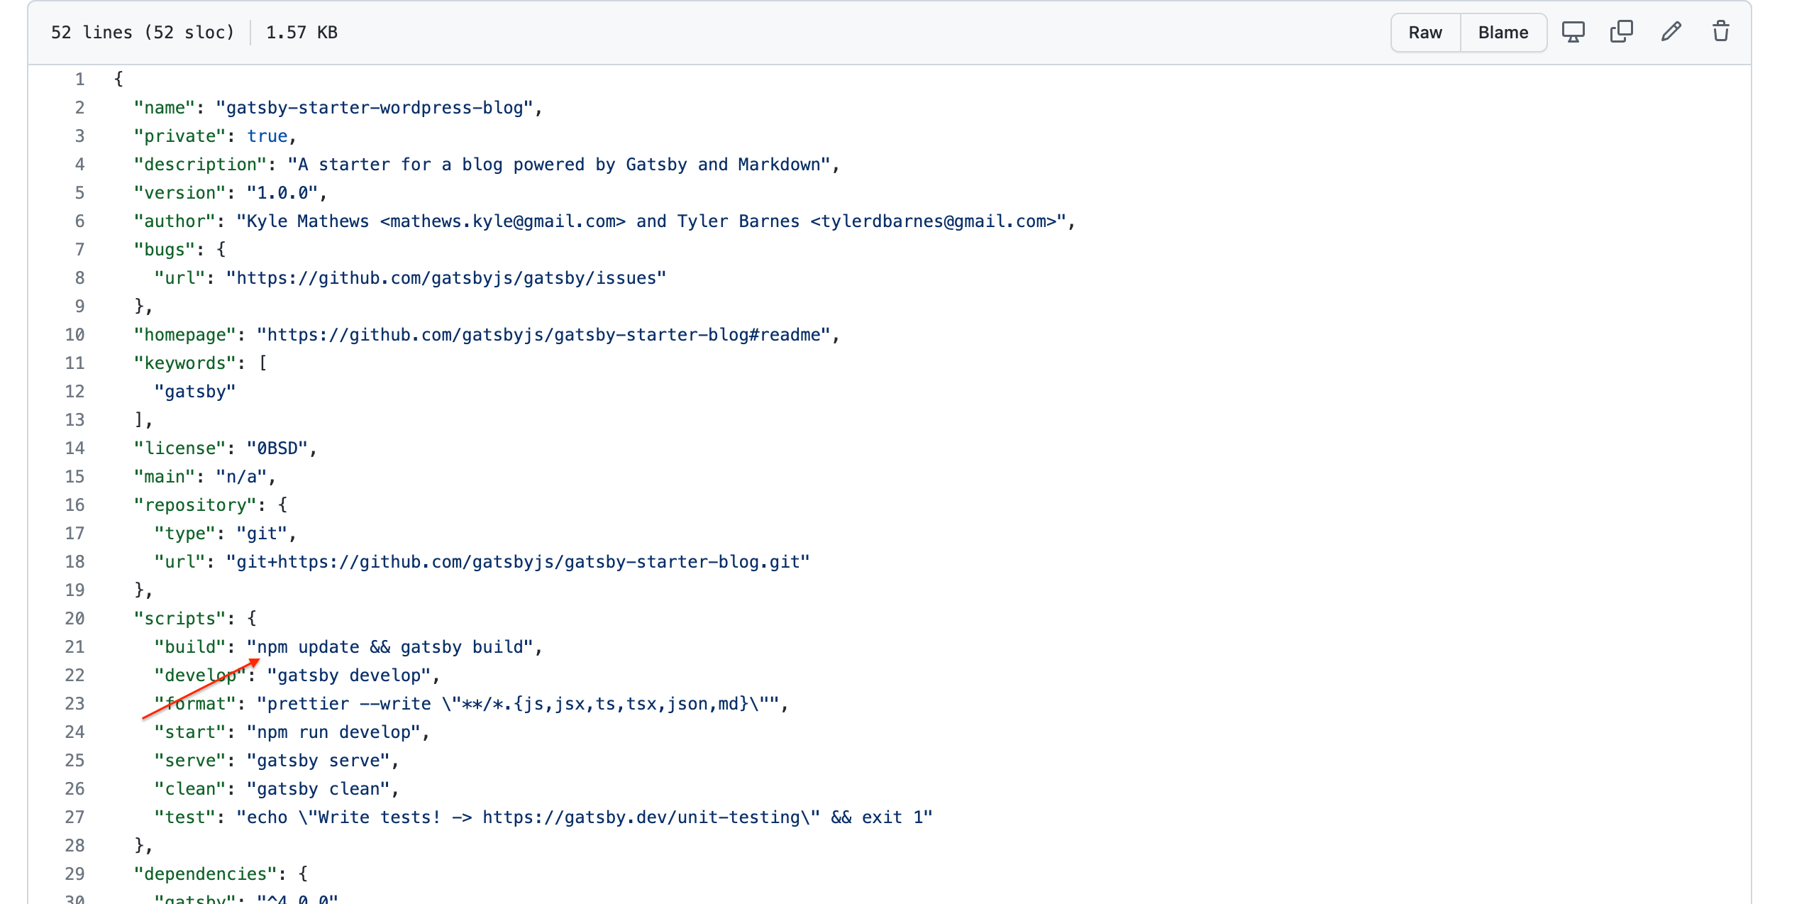Viewport: 1809px width, 904px height.
Task: Delete this file with trash icon
Action: coord(1721,32)
